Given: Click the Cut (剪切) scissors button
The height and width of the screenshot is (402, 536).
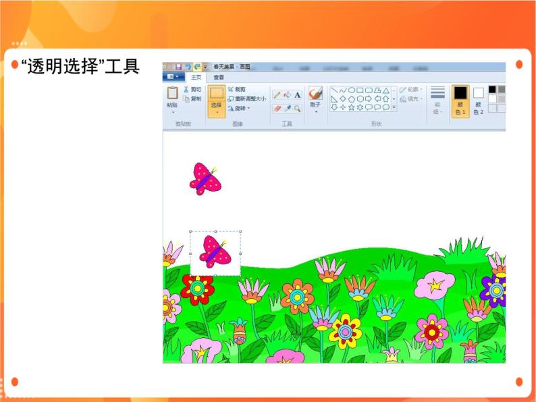Looking at the screenshot, I should (192, 89).
